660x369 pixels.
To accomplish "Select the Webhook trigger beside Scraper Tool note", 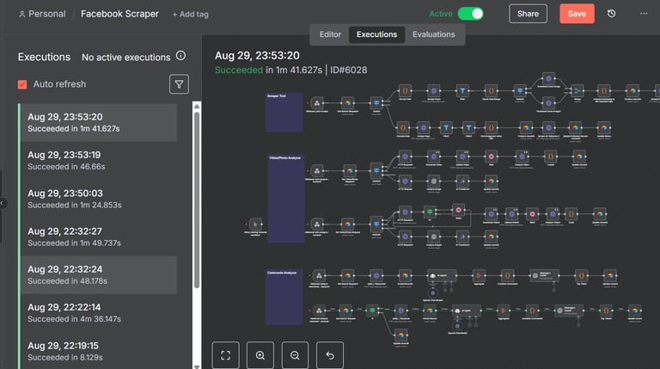I will coord(317,102).
